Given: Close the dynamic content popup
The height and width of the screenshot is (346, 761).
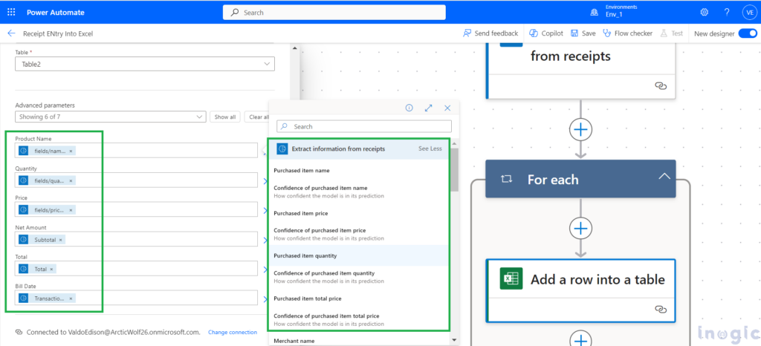Looking at the screenshot, I should pos(447,108).
